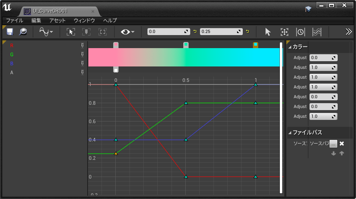356x199 pixels.
Task: Click the first Adjust field showing 0.0
Action: [323, 58]
